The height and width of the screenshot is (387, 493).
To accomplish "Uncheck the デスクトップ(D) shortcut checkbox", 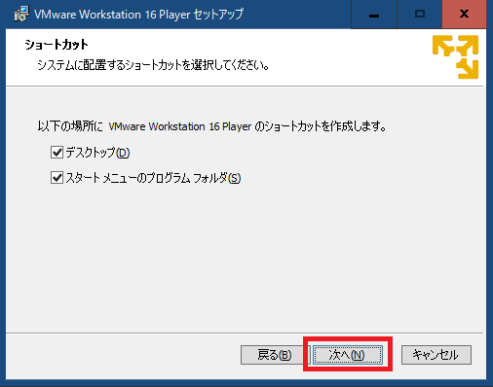I will click(57, 152).
